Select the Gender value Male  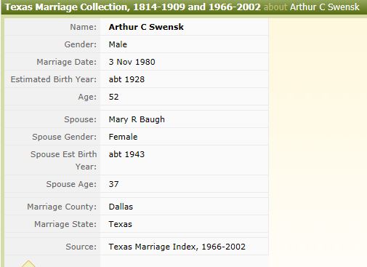click(118, 44)
